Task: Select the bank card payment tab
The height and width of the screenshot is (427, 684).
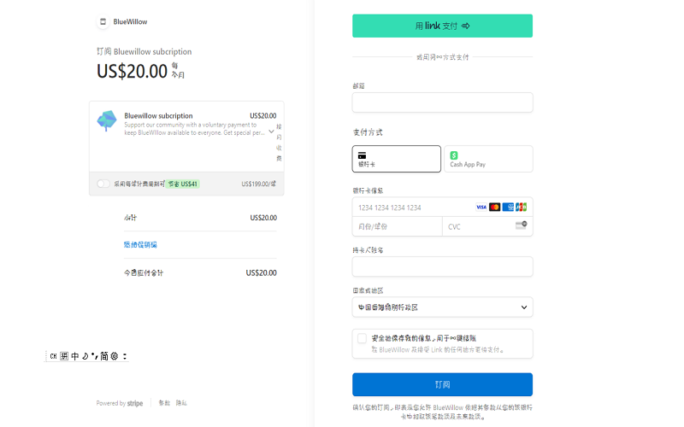Action: [397, 159]
